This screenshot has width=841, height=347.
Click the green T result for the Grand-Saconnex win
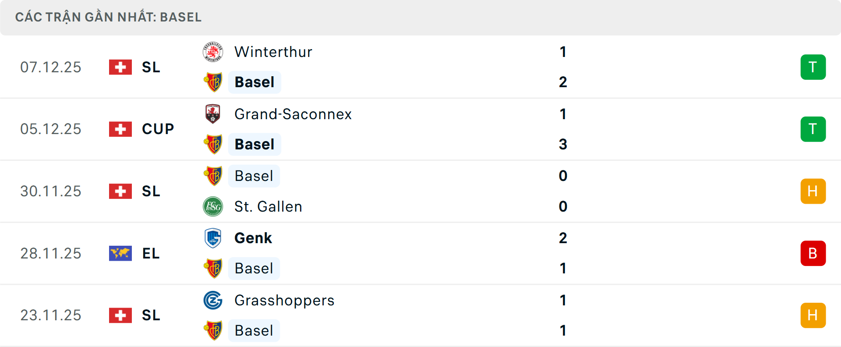coord(813,129)
